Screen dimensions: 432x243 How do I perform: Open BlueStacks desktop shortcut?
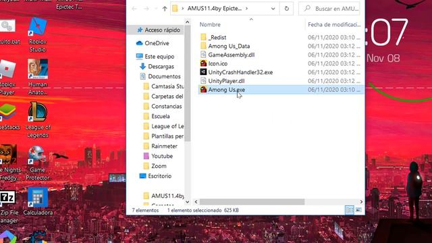9,117
